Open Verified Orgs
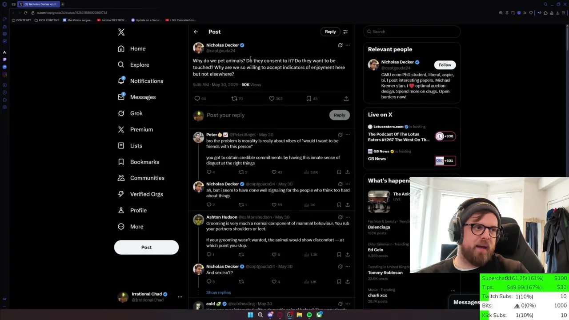Image resolution: width=569 pixels, height=320 pixels. [140, 194]
